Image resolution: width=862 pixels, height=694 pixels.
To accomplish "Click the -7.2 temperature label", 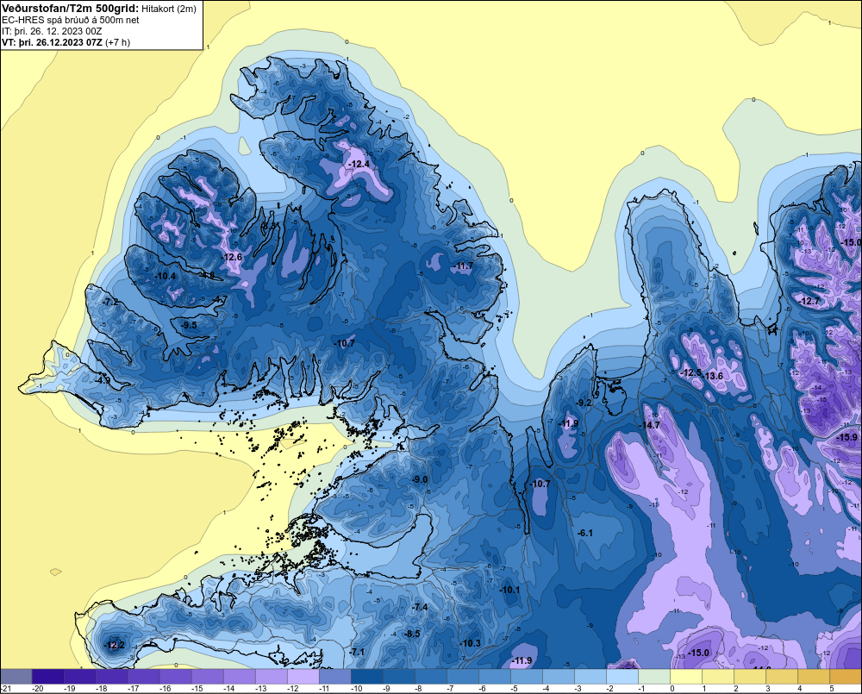I will point(110,302).
